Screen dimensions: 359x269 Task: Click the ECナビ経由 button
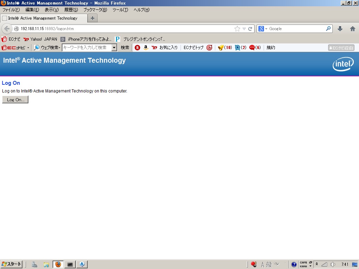pos(341,48)
